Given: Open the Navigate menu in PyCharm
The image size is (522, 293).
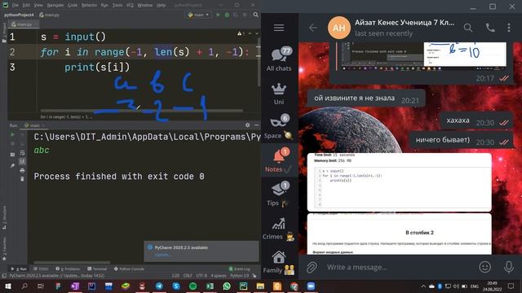Looking at the screenshot, I should point(55,5).
